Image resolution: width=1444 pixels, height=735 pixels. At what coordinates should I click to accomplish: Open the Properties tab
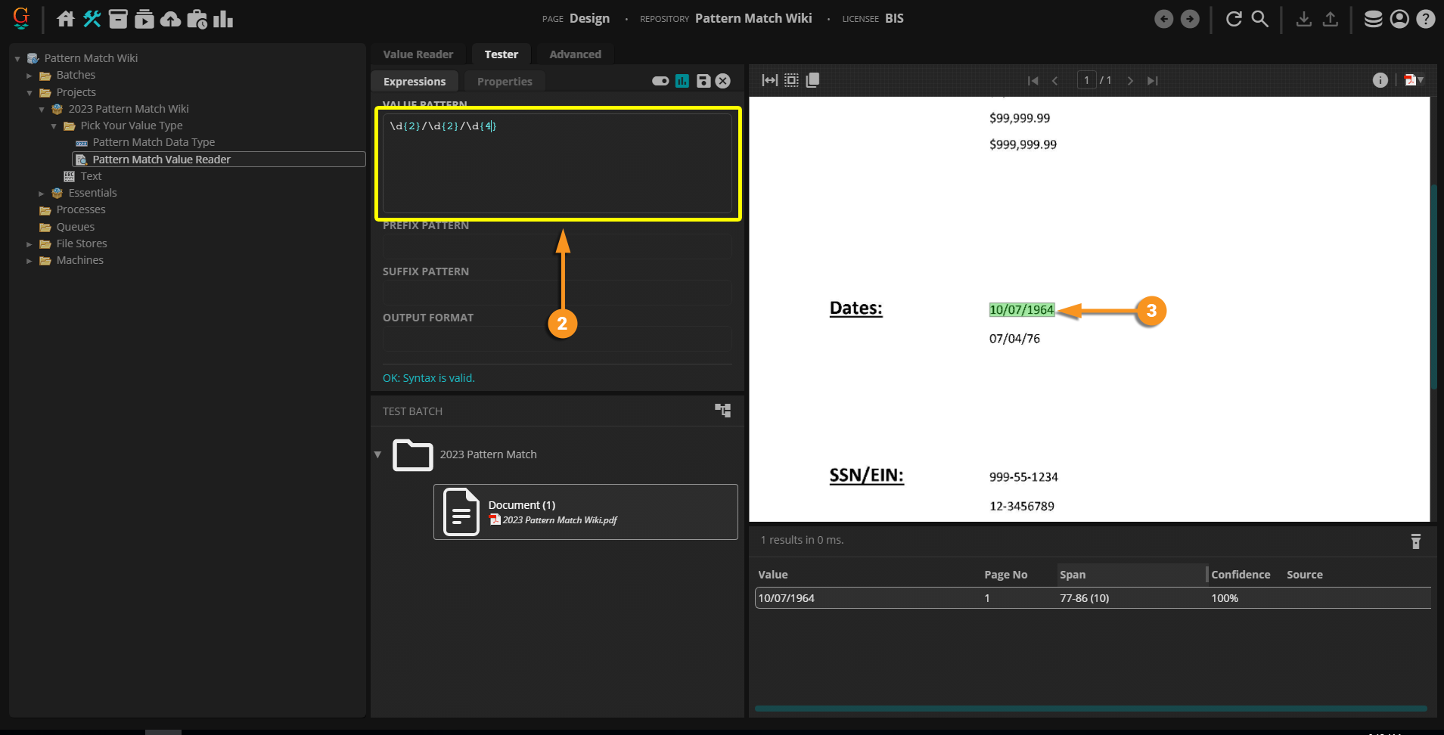pos(505,82)
